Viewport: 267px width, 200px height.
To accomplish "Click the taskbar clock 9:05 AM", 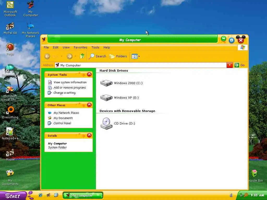I will coord(257,195).
